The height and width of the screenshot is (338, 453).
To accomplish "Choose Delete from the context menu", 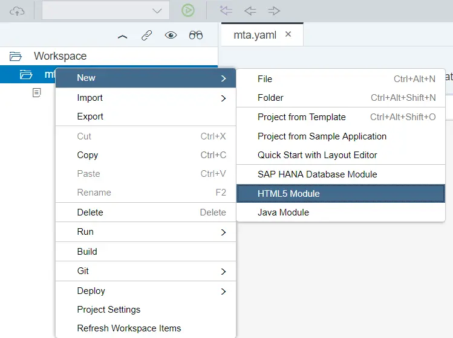I will pos(146,212).
